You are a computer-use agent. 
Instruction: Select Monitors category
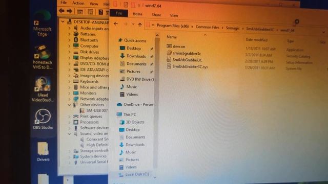[85, 93]
